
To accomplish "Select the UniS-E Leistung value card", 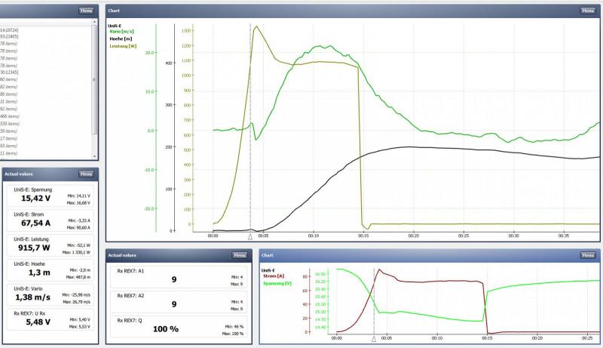I will [51, 245].
